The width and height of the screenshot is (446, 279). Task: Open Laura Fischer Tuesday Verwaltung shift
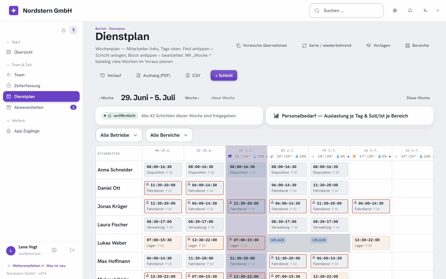205,225
